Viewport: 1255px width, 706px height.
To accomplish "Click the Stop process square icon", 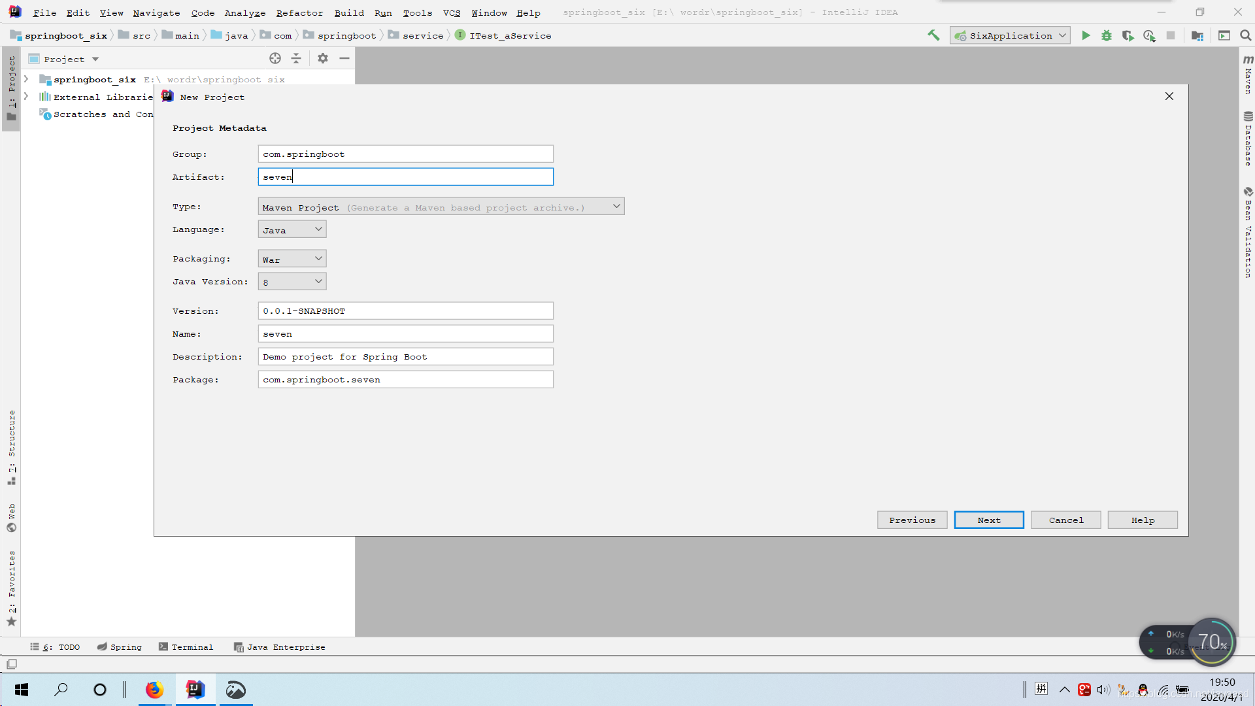I will pyautogui.click(x=1171, y=35).
